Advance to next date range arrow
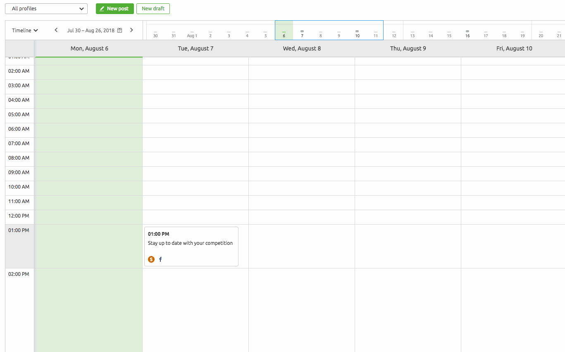The image size is (565, 352). (131, 30)
